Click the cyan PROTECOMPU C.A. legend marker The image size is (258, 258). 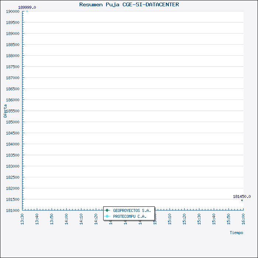coord(107,216)
